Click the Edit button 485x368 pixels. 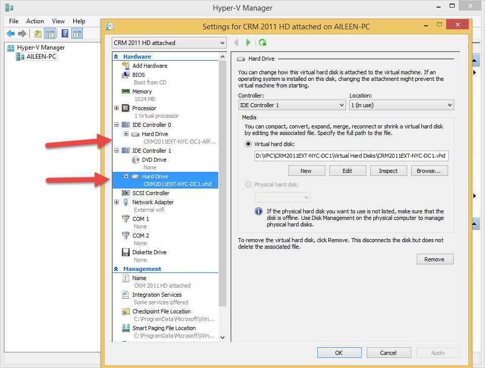348,171
